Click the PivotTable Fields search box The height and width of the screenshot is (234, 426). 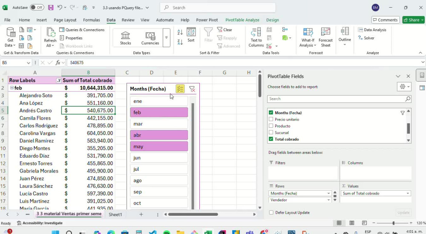[339, 99]
